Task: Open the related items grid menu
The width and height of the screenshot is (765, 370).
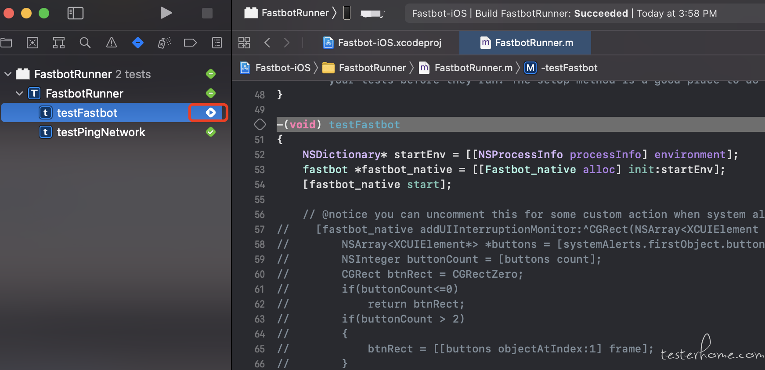Action: coord(244,43)
